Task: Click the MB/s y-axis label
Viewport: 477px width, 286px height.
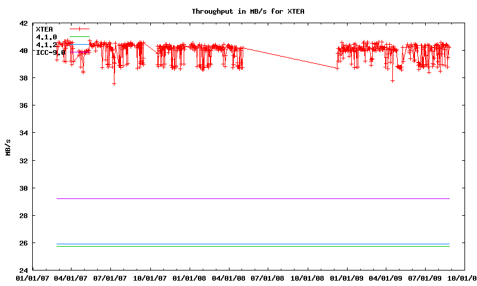Action: (8, 147)
